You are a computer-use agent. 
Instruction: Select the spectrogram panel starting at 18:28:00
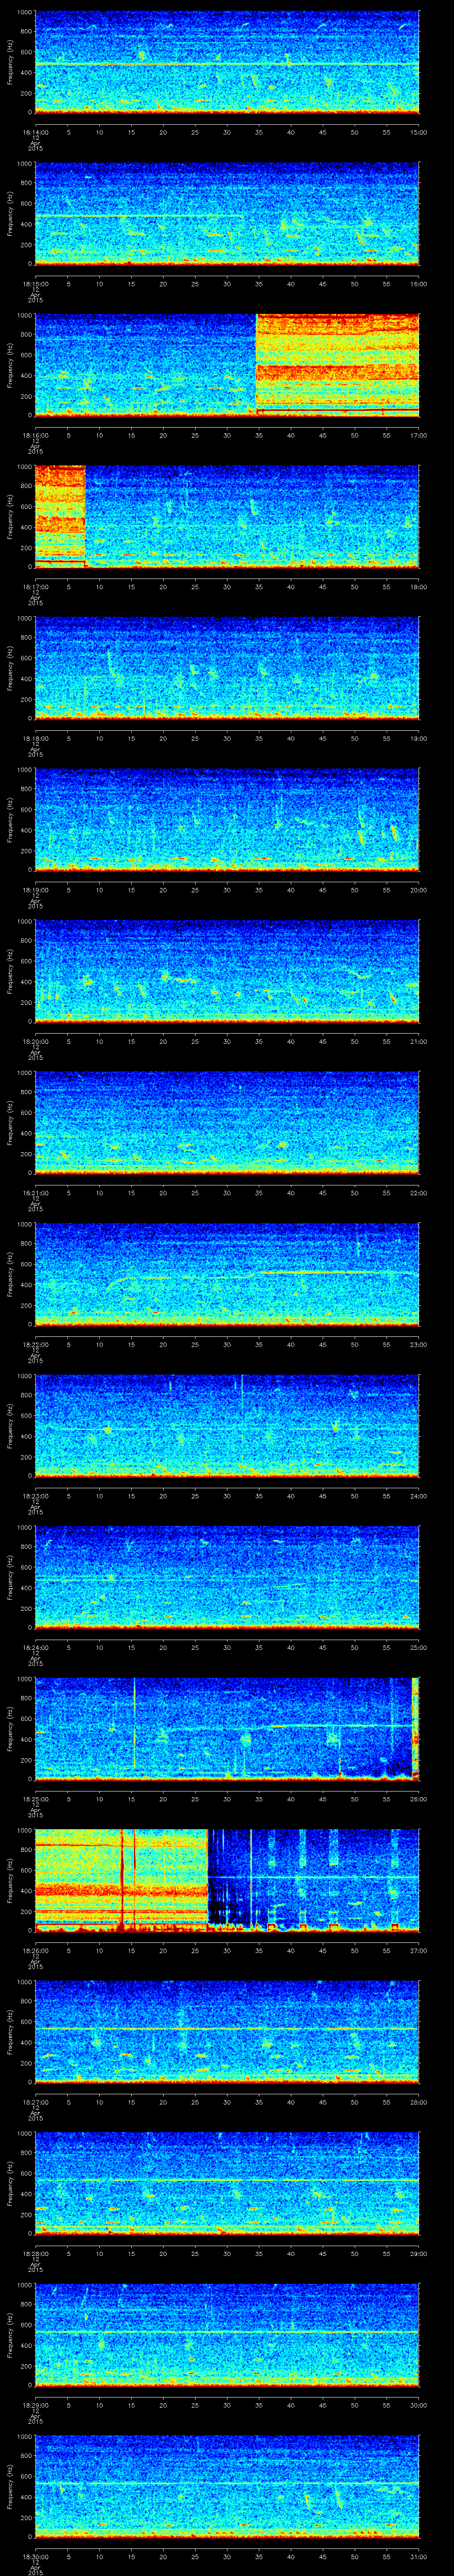click(x=227, y=2183)
